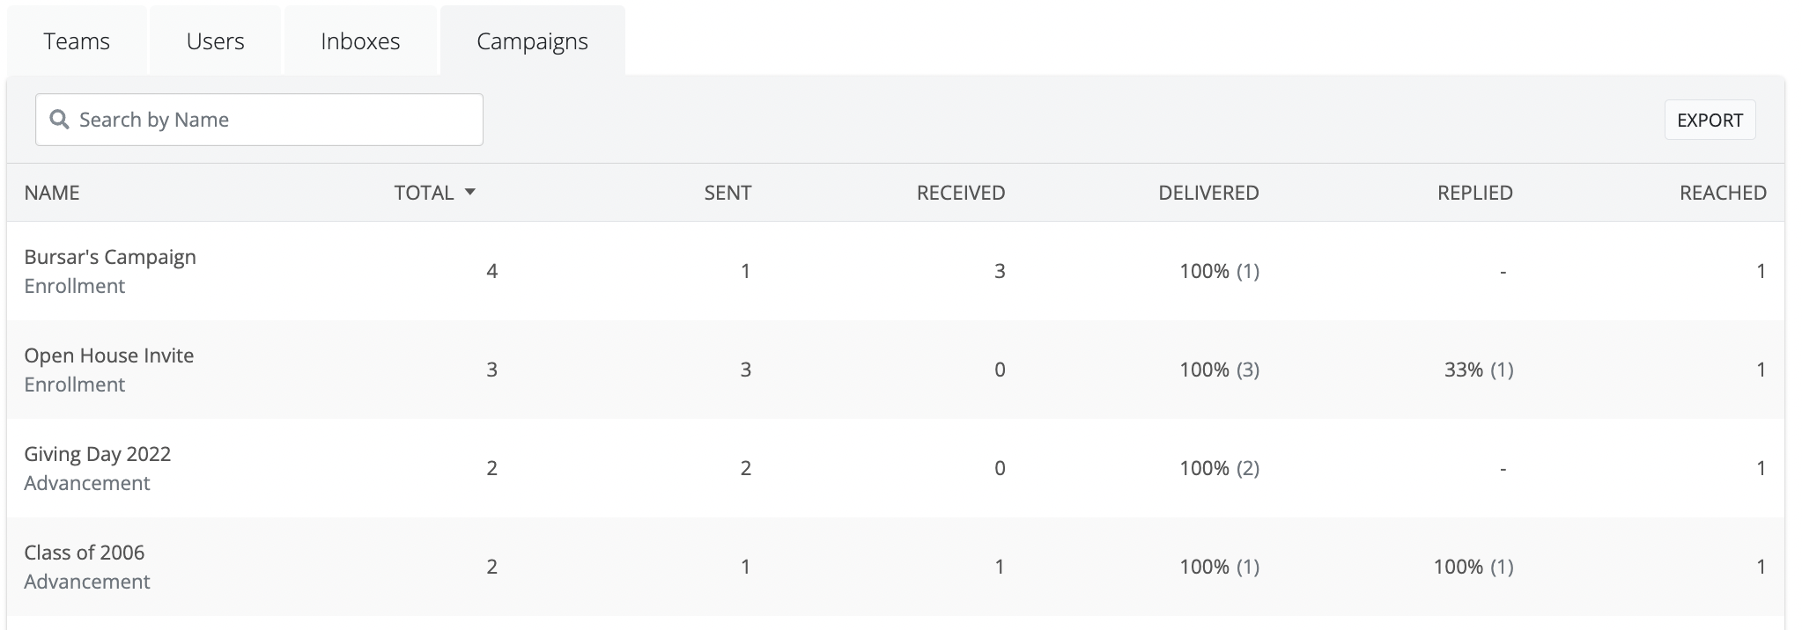The image size is (1802, 630).
Task: Sort by the NAME column header
Action: tap(52, 193)
